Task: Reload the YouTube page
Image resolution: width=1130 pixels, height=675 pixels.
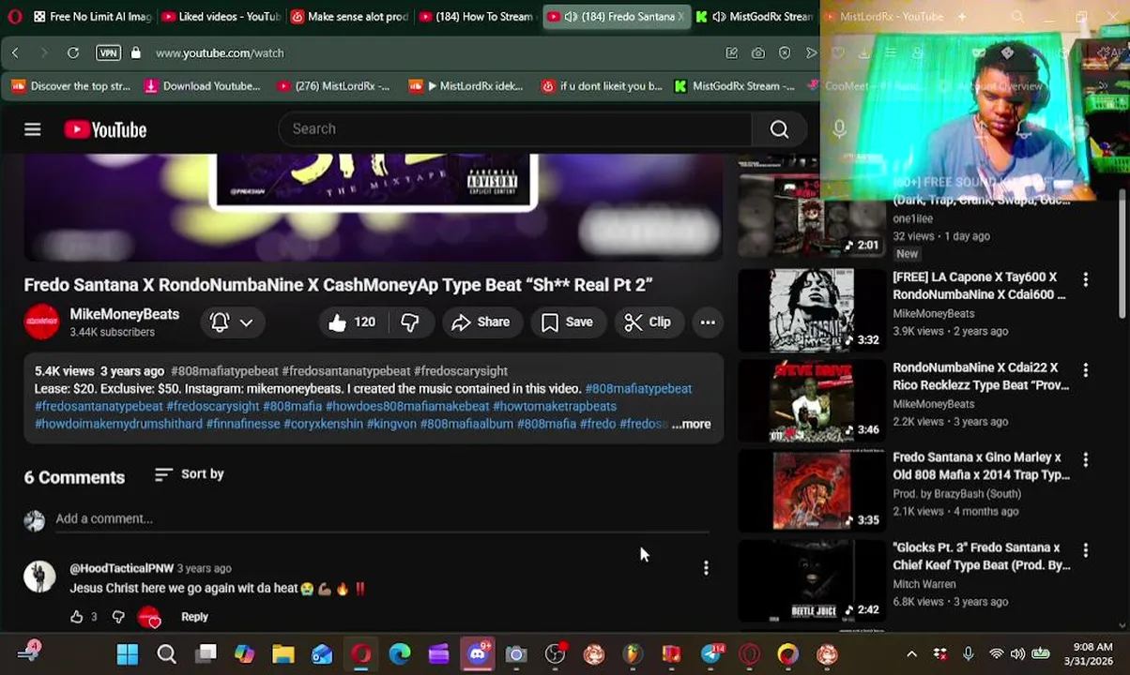Action: point(73,53)
